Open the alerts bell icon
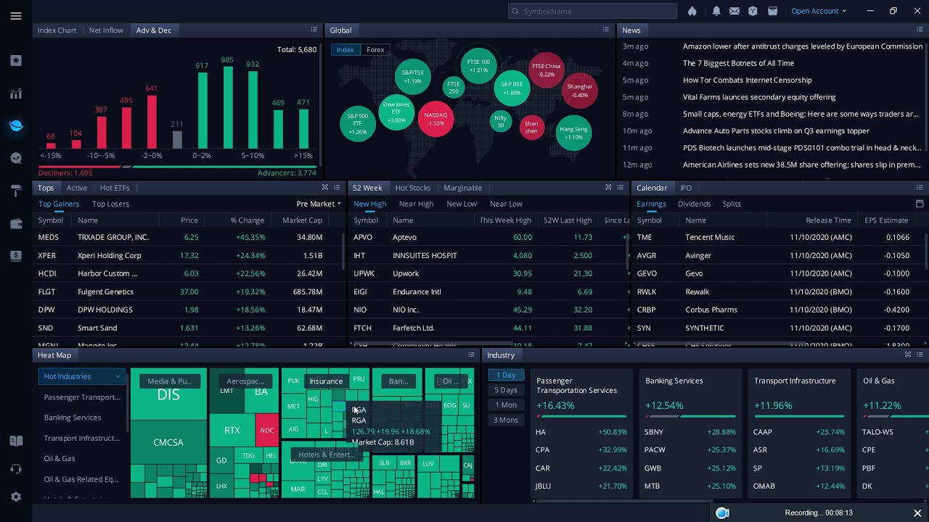The height and width of the screenshot is (522, 929). (716, 11)
